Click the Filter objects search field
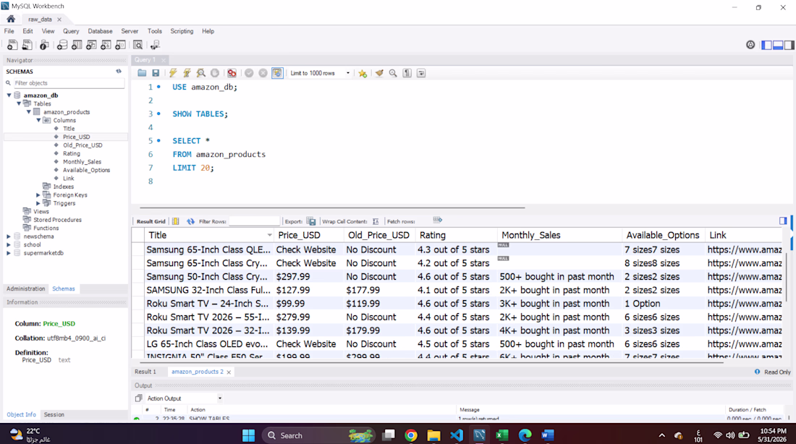 click(x=68, y=82)
